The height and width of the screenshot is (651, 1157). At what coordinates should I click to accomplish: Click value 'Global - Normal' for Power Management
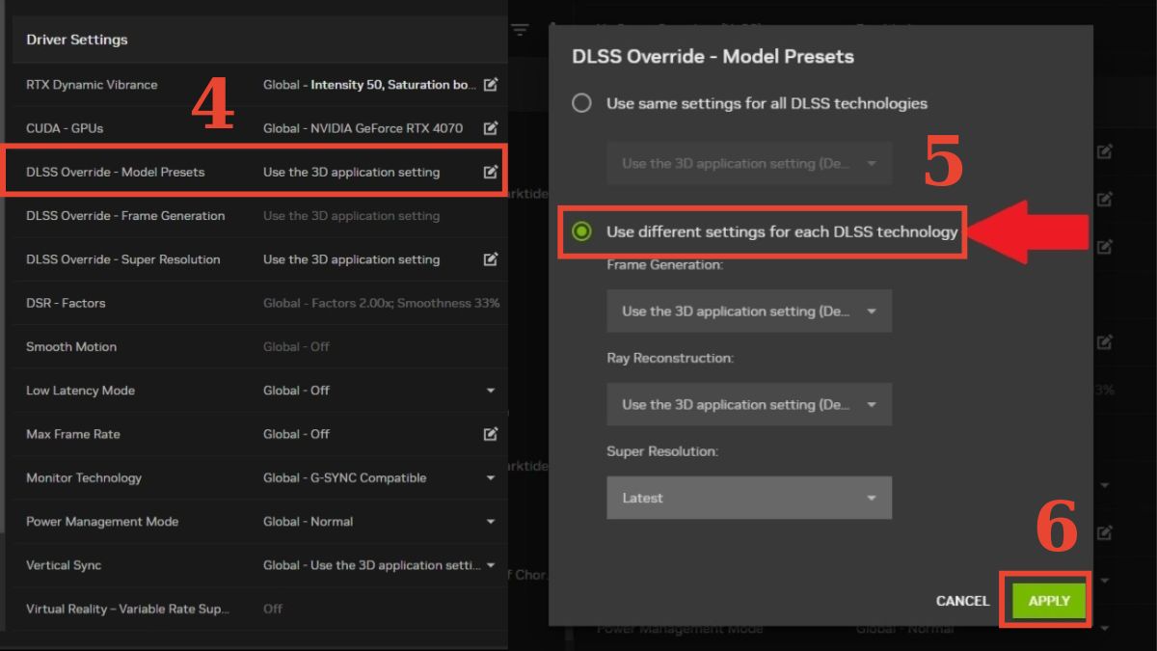tap(309, 522)
